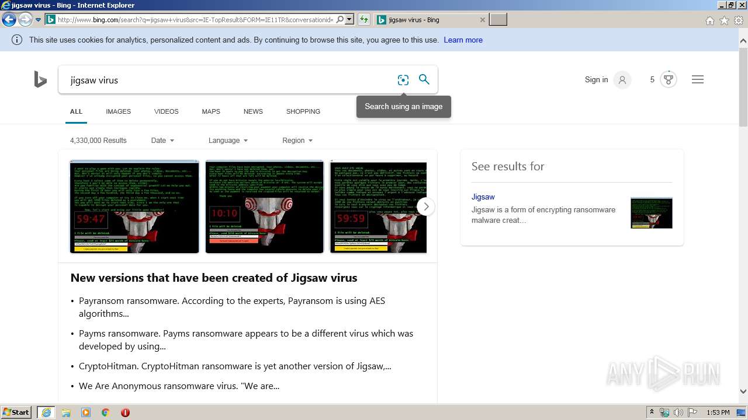The height and width of the screenshot is (420, 748).
Task: Open the IE Home icon
Action: (x=709, y=20)
